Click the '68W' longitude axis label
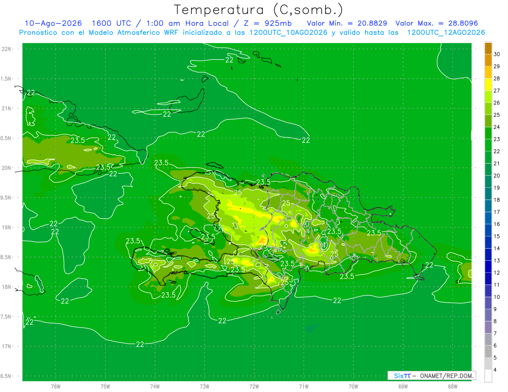This screenshot has height=392, width=508. click(x=453, y=387)
